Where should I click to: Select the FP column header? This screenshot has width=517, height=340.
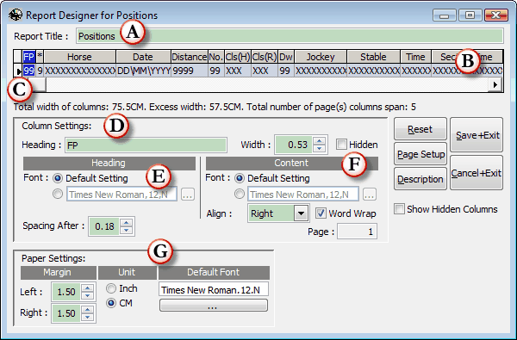coord(29,57)
